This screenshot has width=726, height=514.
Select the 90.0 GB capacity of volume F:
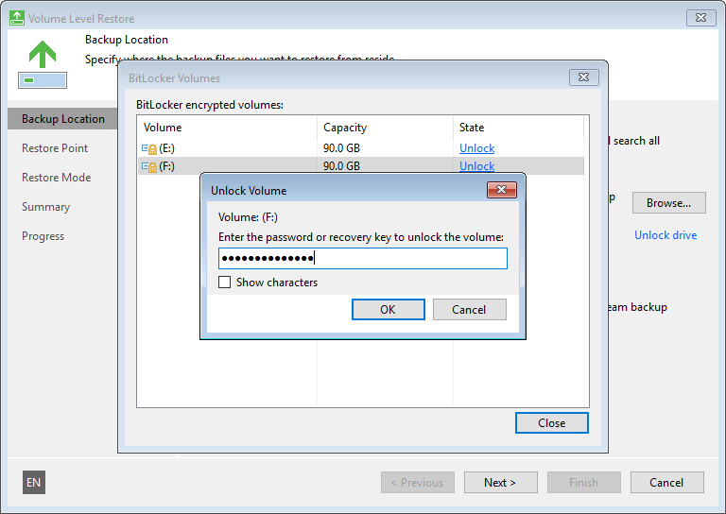341,166
